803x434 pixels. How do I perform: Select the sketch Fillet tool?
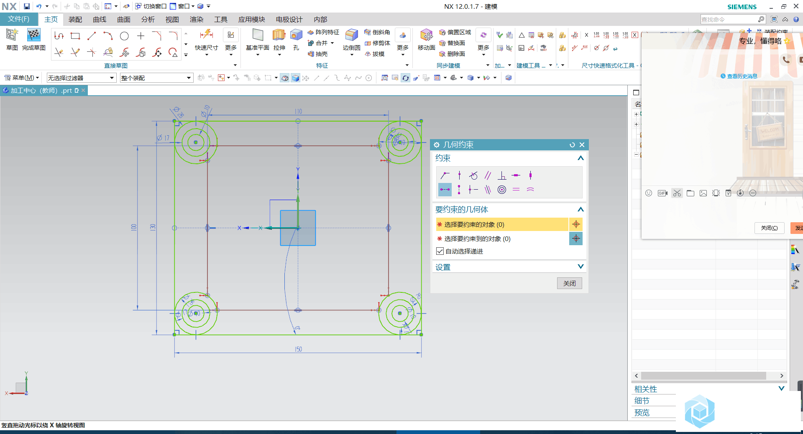click(x=173, y=36)
